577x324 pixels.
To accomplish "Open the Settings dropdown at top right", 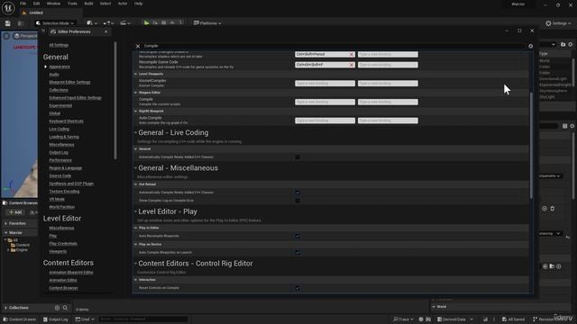I will coord(558,23).
